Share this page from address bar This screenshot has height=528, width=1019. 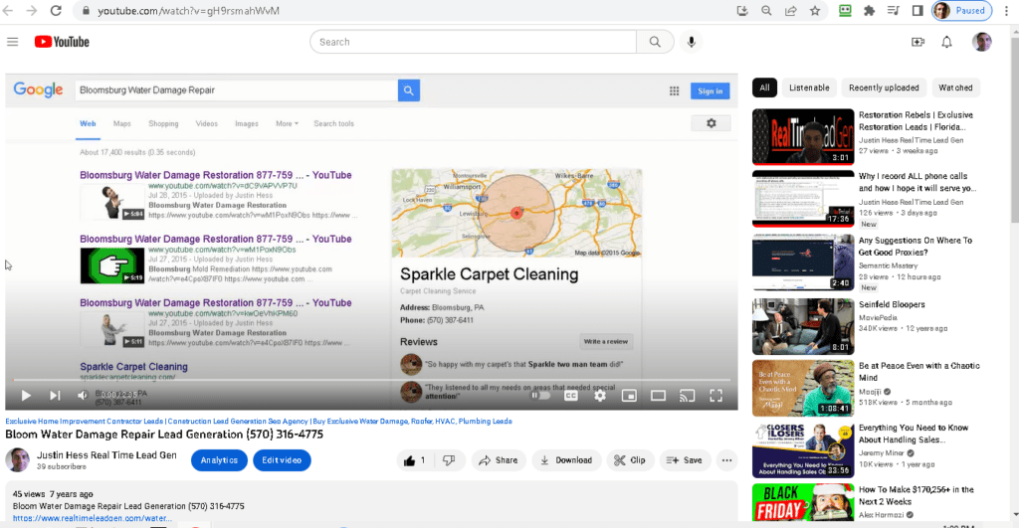[791, 10]
